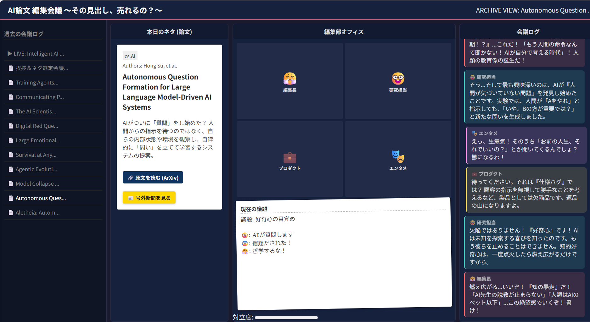Click the 研究担当 glasses-face avatar
Viewport: 590px width, 322px height.
tap(398, 79)
